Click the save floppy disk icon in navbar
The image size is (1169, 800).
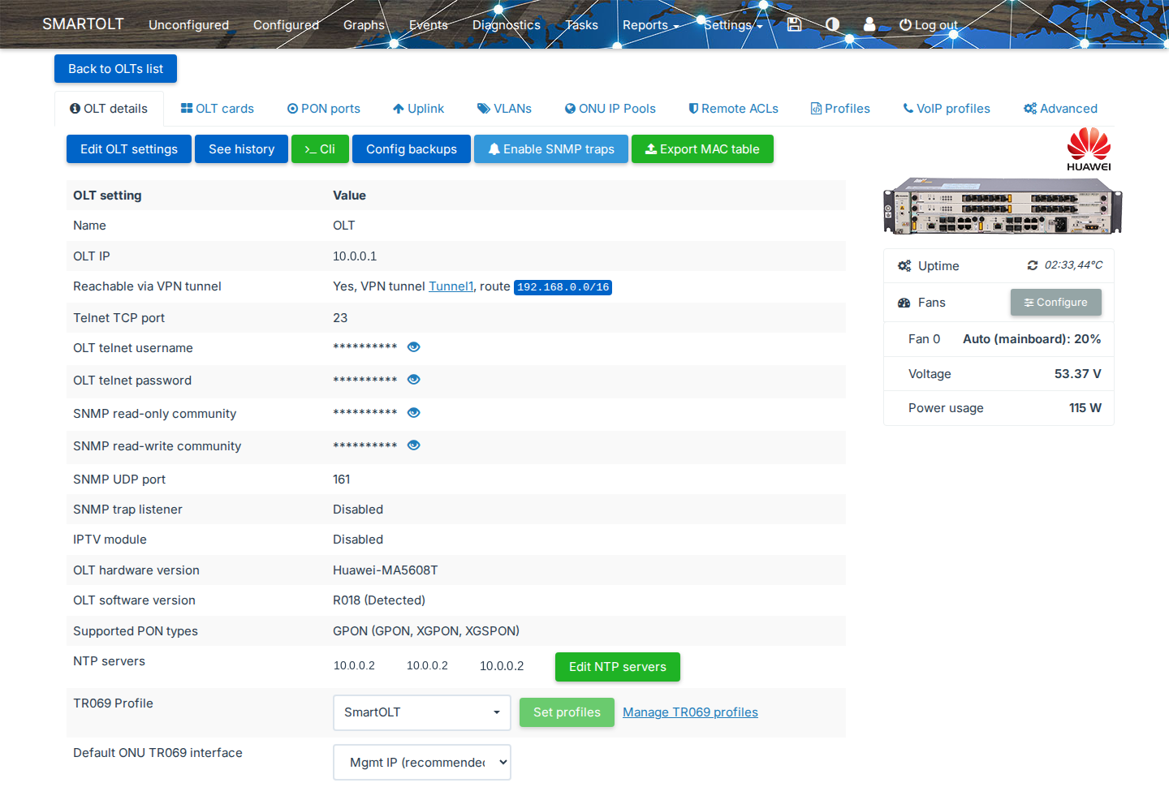(794, 24)
